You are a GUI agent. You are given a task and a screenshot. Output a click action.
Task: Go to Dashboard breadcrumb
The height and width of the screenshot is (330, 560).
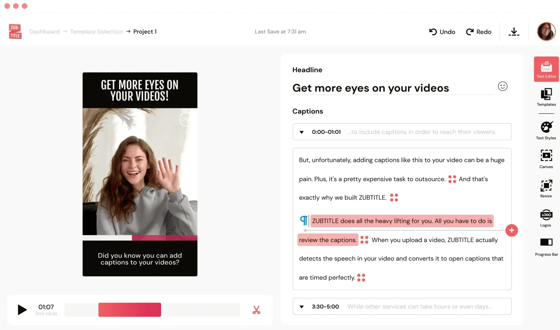tap(44, 32)
